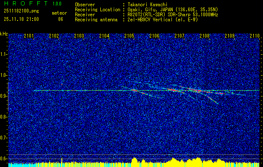
Task: Click the 1.0 frequency axis label
Action: pos(3,75)
